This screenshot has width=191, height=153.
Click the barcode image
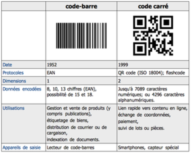(81, 36)
